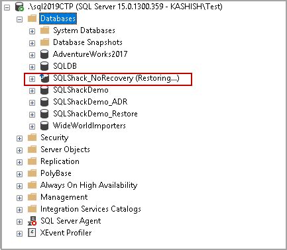Image resolution: width=287 pixels, height=250 pixels.
Task: Select the Integration Services Catalogs label
Action: click(91, 209)
